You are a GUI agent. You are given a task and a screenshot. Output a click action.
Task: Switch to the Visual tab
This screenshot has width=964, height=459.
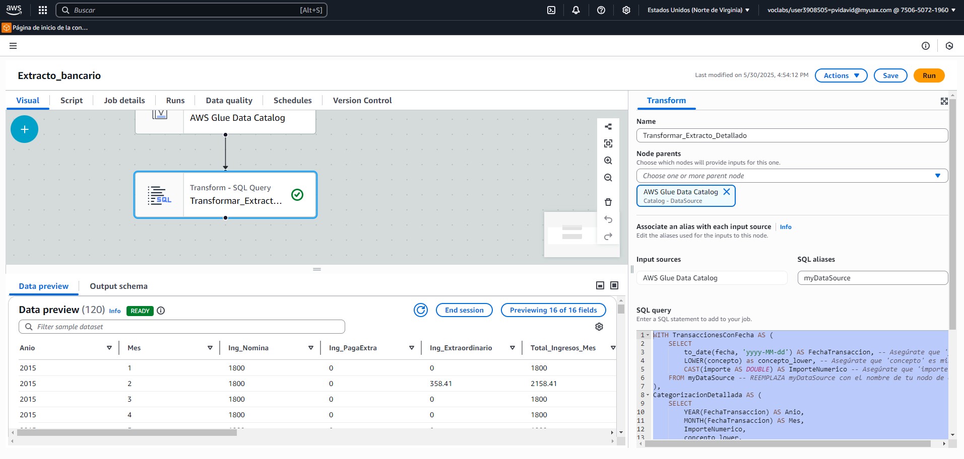pyautogui.click(x=28, y=101)
